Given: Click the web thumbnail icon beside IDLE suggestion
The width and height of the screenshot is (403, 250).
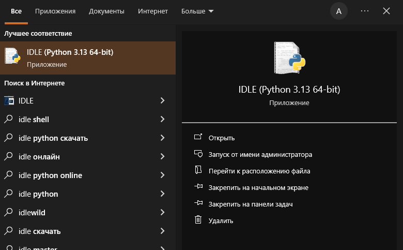Looking at the screenshot, I should pos(9,100).
